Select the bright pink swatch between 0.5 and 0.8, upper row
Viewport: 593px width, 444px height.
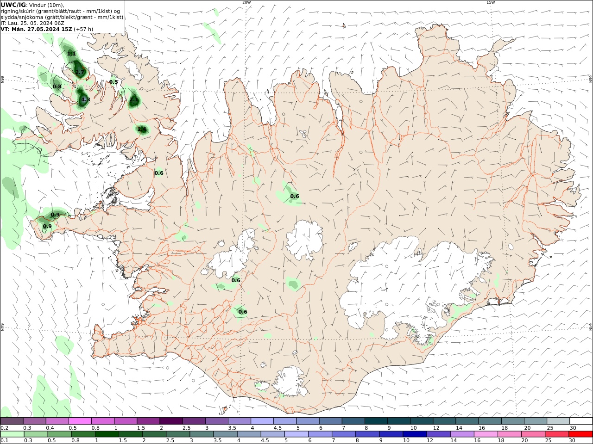pos(80,421)
